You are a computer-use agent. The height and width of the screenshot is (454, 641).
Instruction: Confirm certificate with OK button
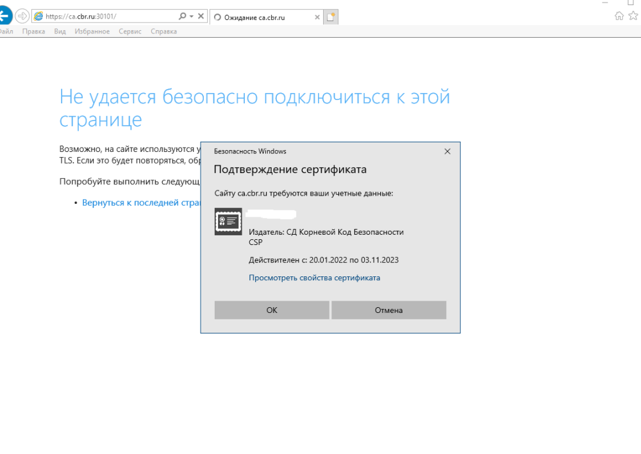click(272, 310)
